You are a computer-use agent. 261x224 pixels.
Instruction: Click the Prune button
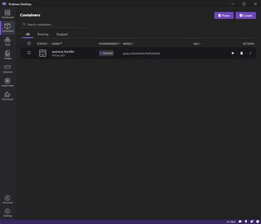pyautogui.click(x=224, y=15)
